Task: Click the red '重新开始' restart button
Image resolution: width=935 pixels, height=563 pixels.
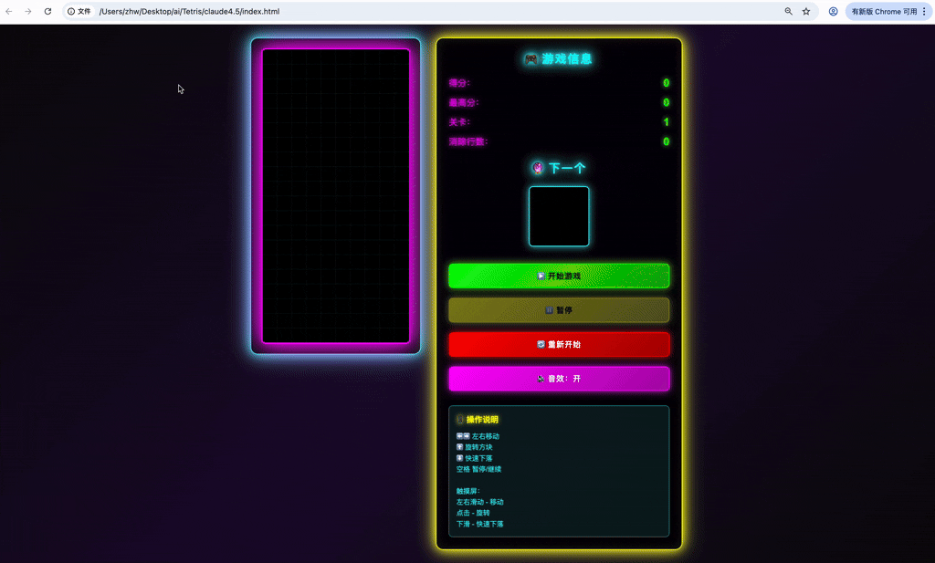Action: point(559,344)
